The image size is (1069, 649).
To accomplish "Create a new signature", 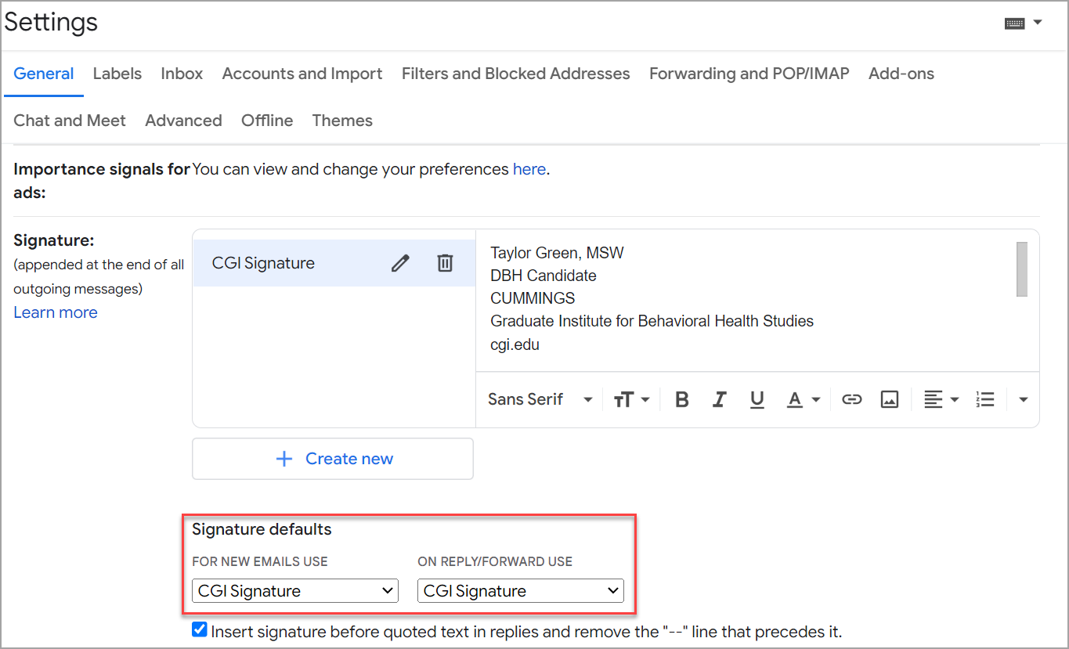I will (x=332, y=459).
